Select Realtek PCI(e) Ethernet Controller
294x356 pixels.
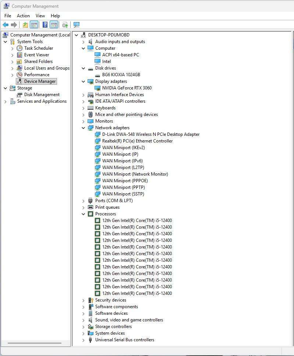pyautogui.click(x=137, y=141)
